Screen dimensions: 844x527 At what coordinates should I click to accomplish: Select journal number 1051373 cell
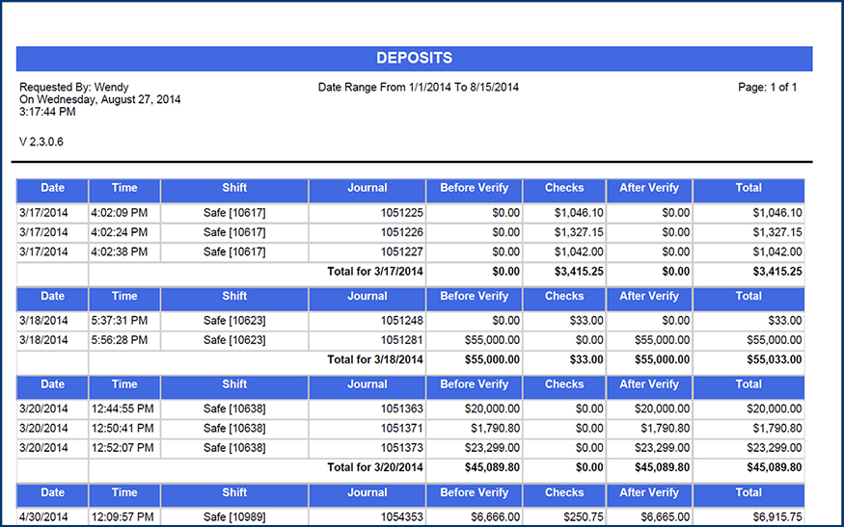click(x=401, y=448)
